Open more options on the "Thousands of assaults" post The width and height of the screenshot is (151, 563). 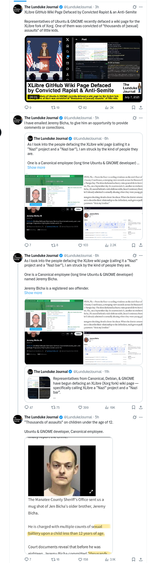click(x=141, y=417)
